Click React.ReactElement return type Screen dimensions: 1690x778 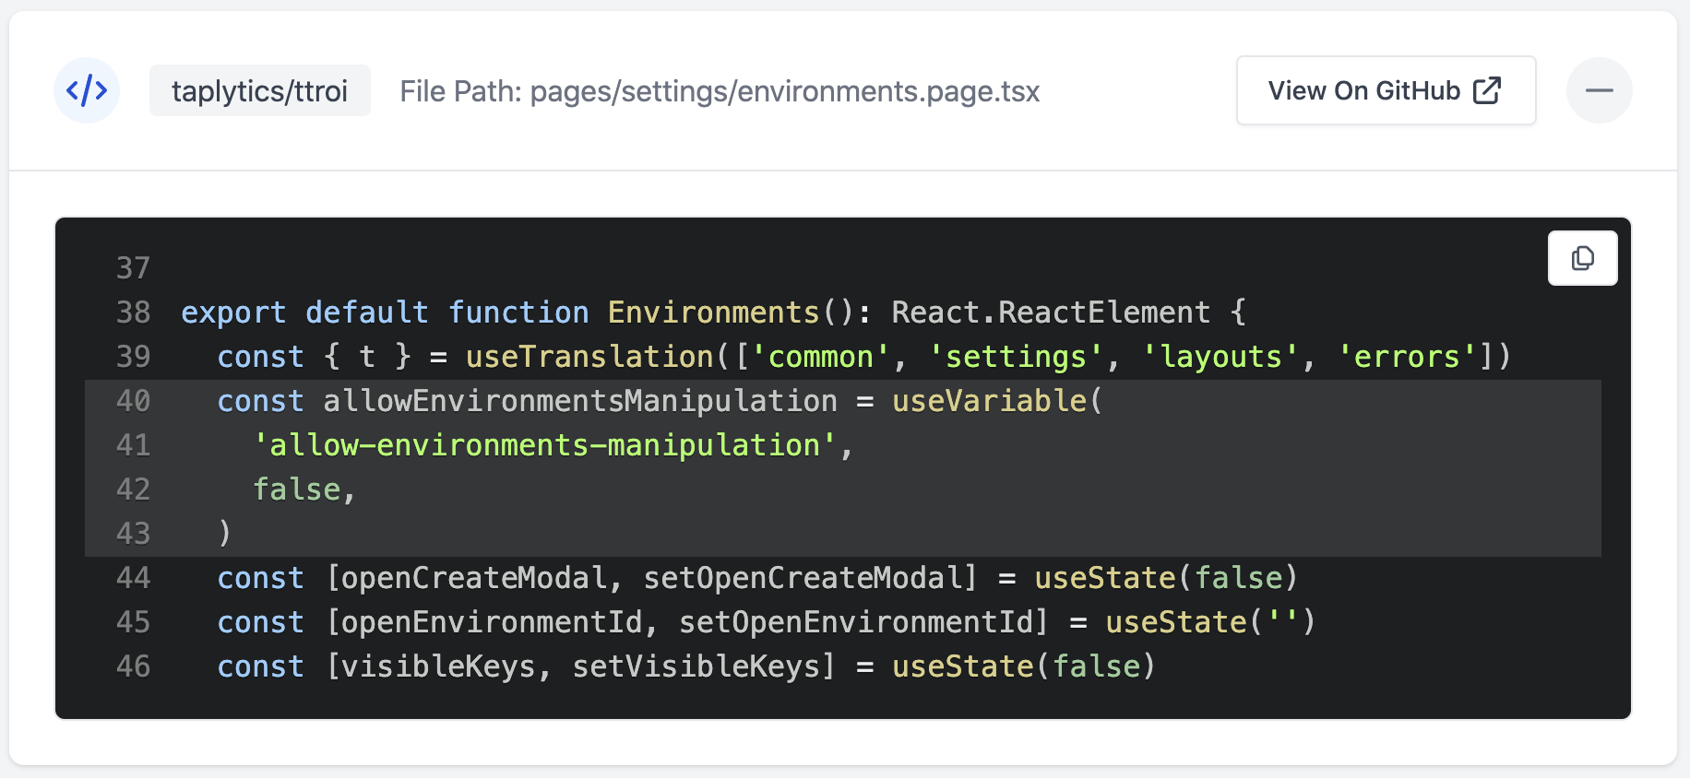coord(1051,312)
